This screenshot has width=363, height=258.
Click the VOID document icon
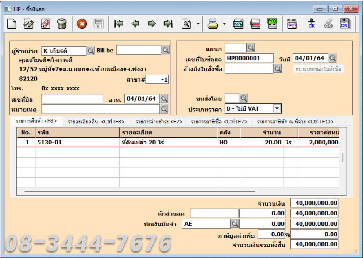point(45,24)
